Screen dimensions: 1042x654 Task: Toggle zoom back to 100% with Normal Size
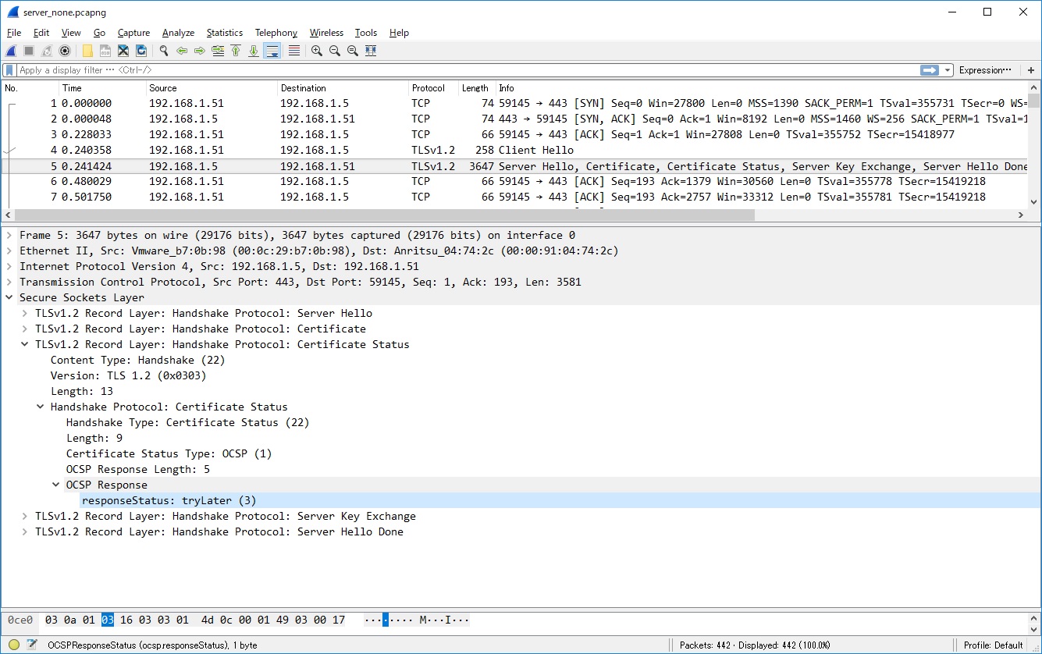click(352, 50)
